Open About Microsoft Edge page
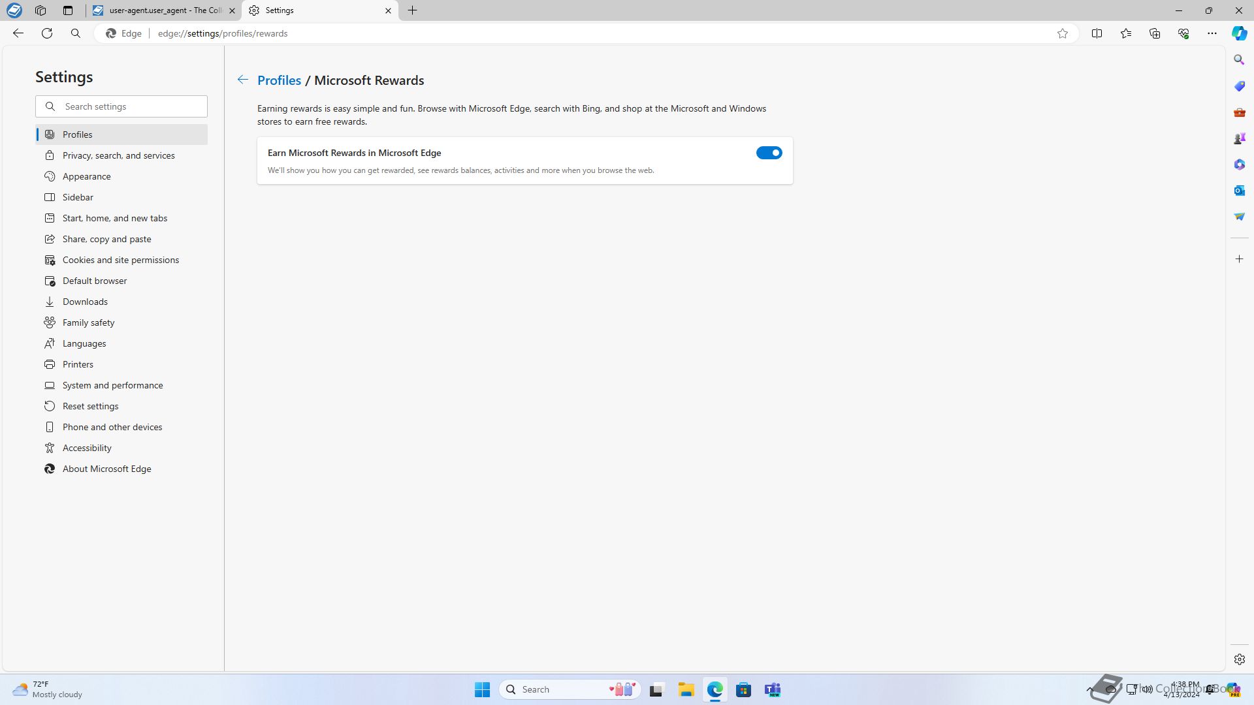The image size is (1254, 705). [x=121, y=469]
